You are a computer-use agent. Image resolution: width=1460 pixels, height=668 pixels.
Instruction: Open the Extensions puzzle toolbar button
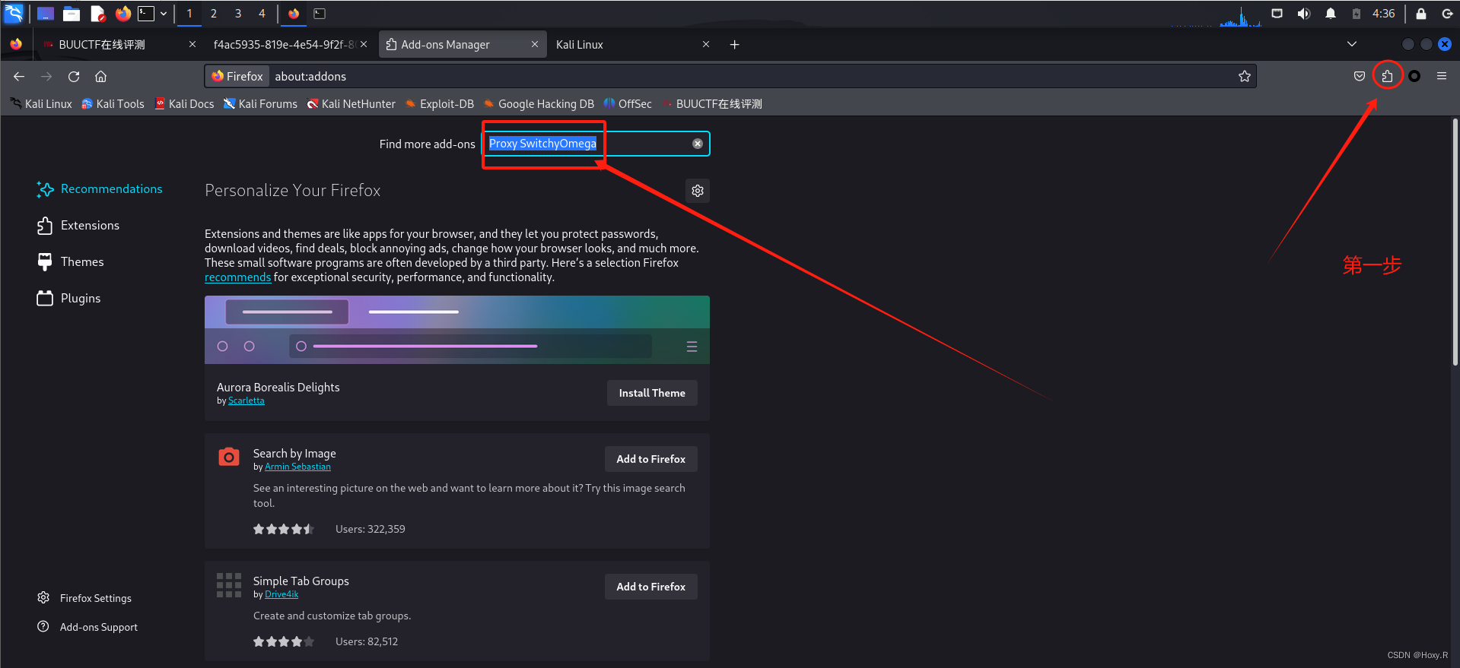(x=1388, y=76)
